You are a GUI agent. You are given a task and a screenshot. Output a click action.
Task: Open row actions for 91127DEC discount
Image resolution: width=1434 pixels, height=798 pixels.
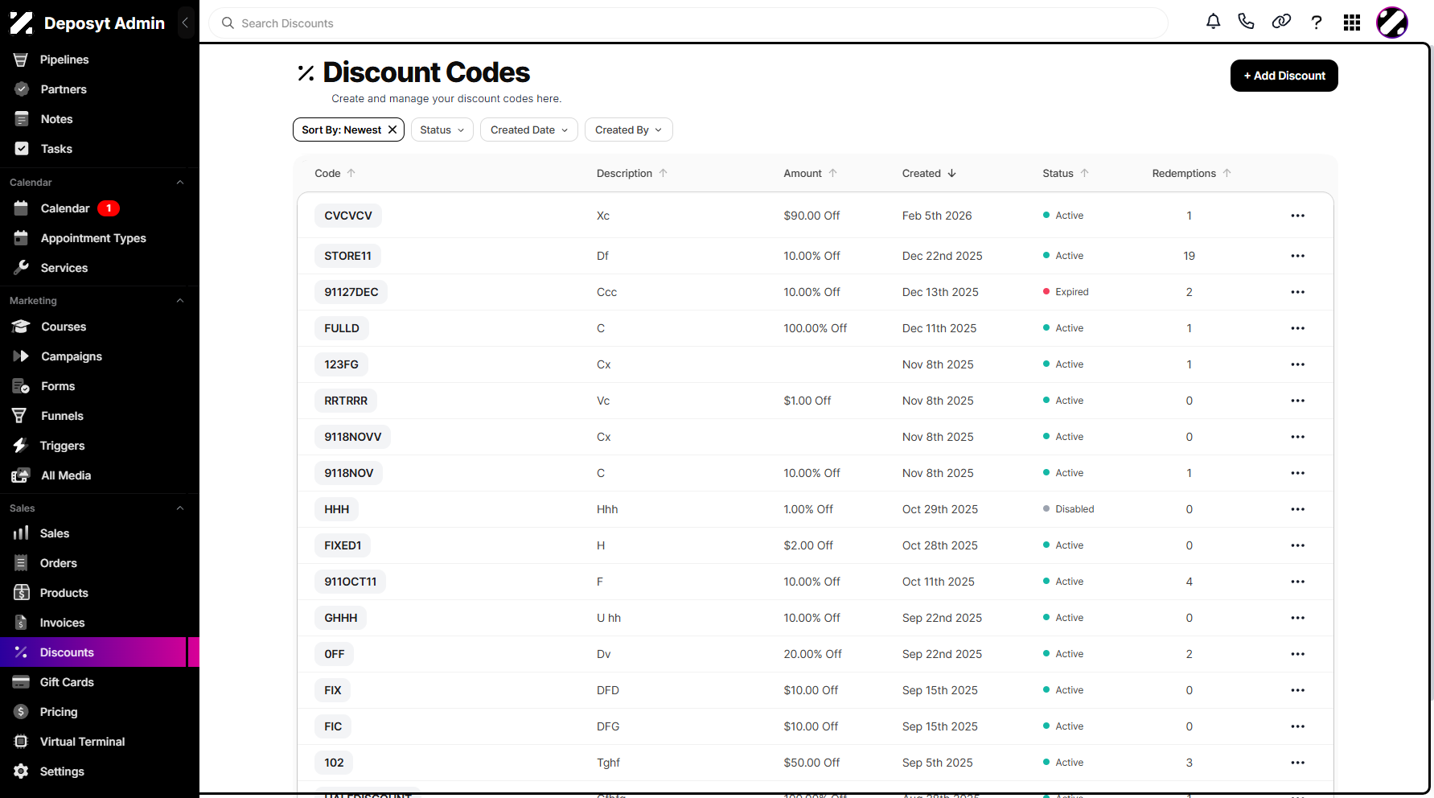[1297, 292]
